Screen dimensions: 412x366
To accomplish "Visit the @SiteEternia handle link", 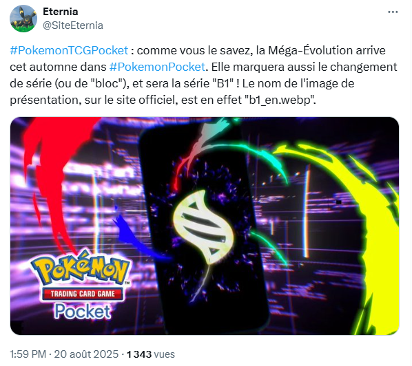I will pos(73,25).
